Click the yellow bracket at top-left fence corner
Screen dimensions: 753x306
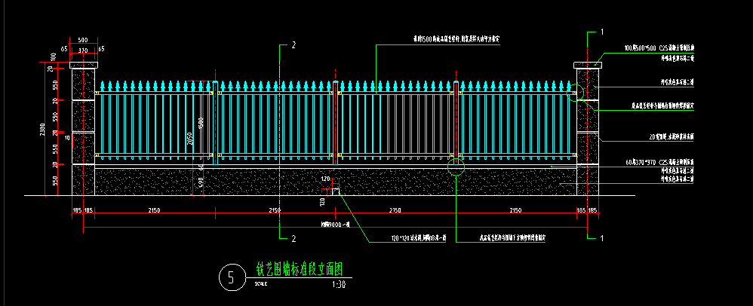point(97,93)
